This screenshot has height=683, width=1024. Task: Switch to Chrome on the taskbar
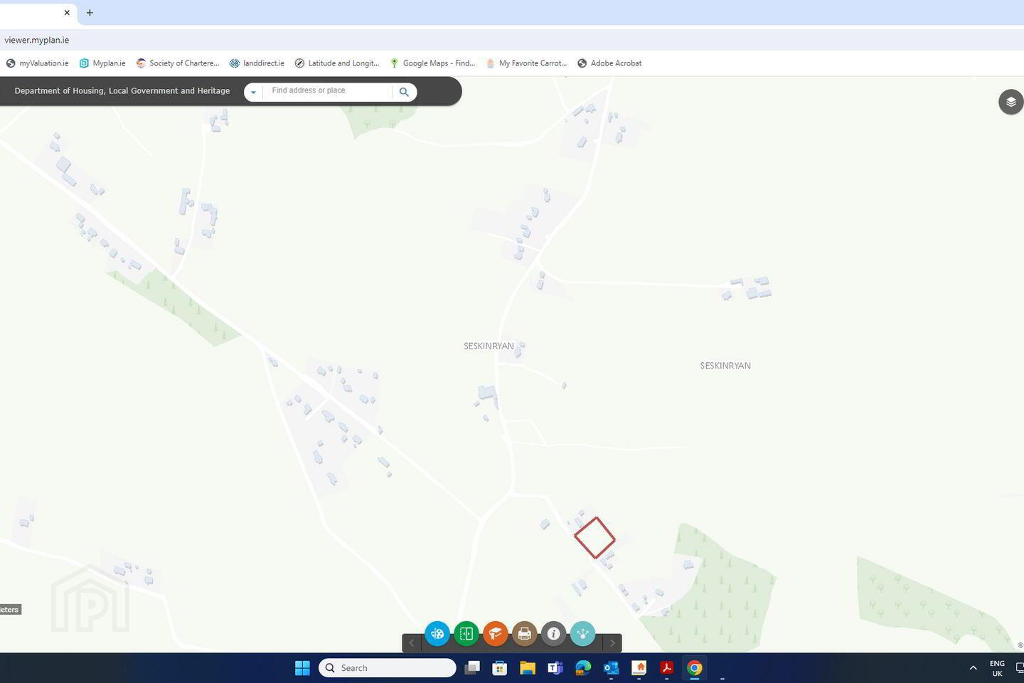click(x=695, y=667)
